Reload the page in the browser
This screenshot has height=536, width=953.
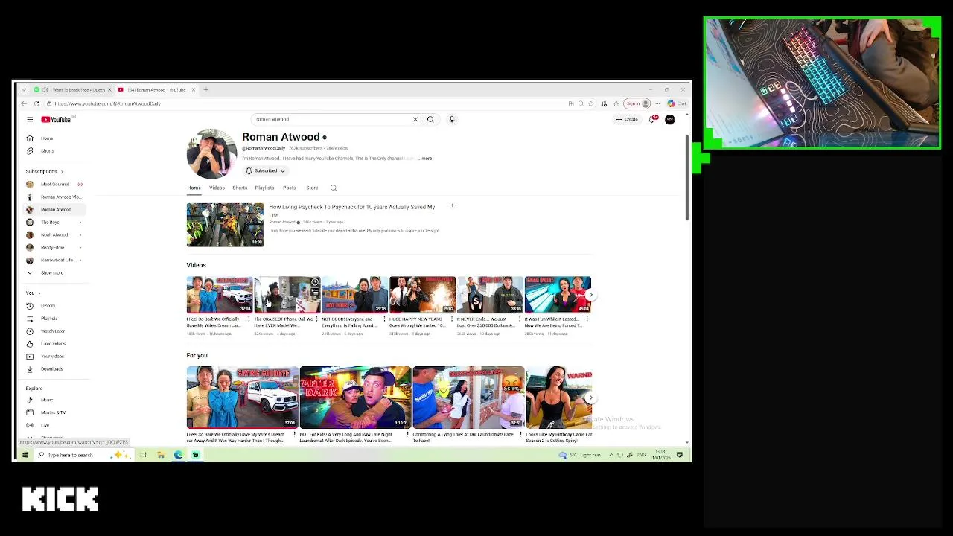36,103
